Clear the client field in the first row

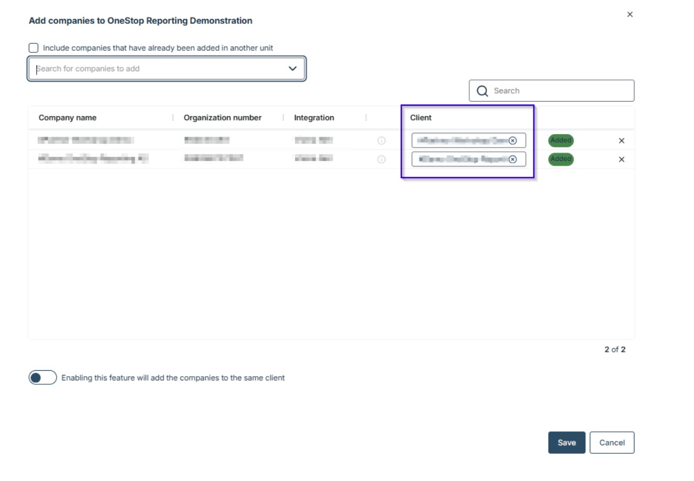pyautogui.click(x=512, y=141)
